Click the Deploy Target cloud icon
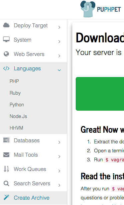This screenshot has height=205, width=124. [x=6, y=25]
